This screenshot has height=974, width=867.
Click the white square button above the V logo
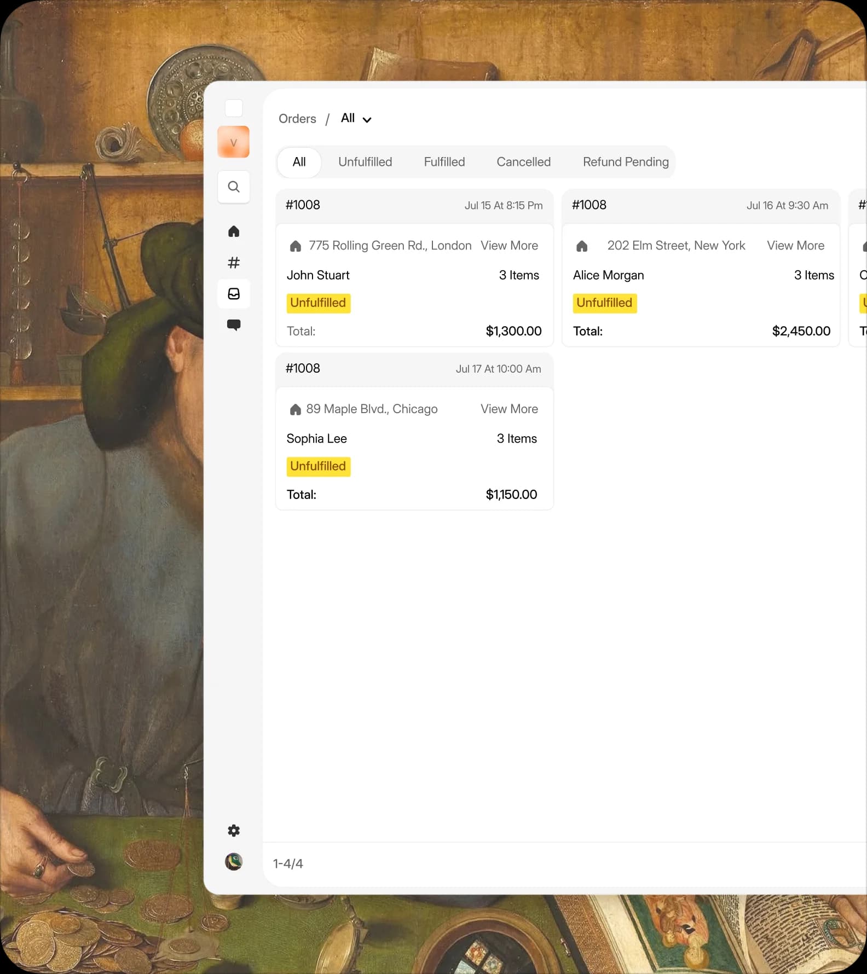pyautogui.click(x=234, y=108)
